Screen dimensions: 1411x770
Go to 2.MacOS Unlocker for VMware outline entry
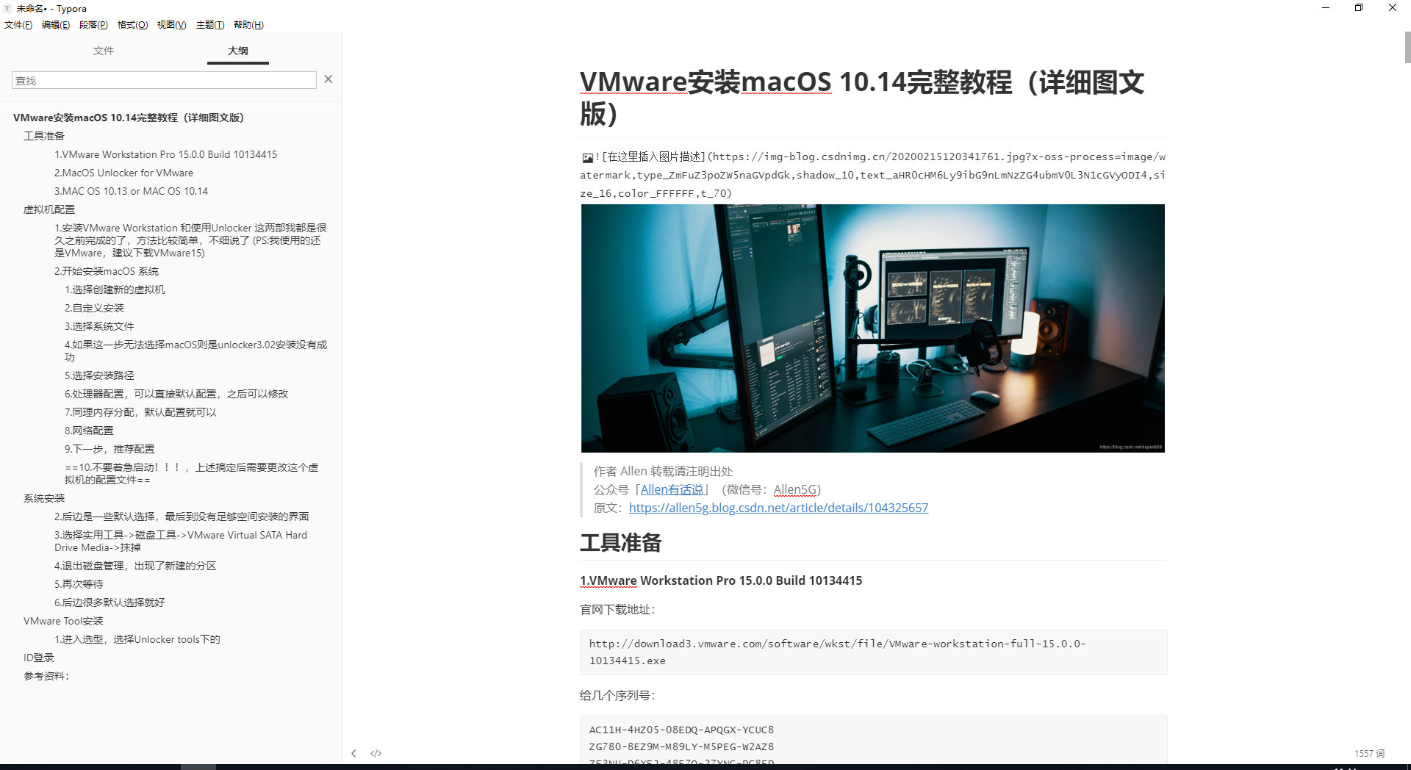coord(123,173)
